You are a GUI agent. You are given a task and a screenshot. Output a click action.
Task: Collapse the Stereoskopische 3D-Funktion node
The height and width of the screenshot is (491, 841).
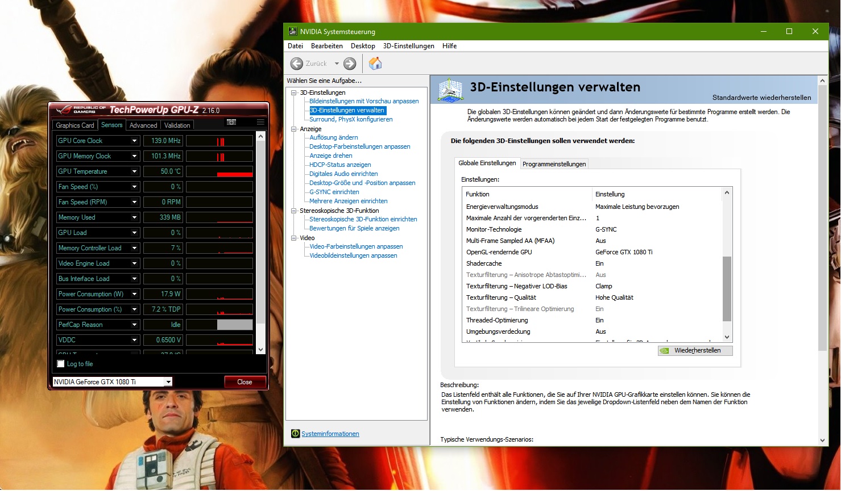[x=294, y=211]
